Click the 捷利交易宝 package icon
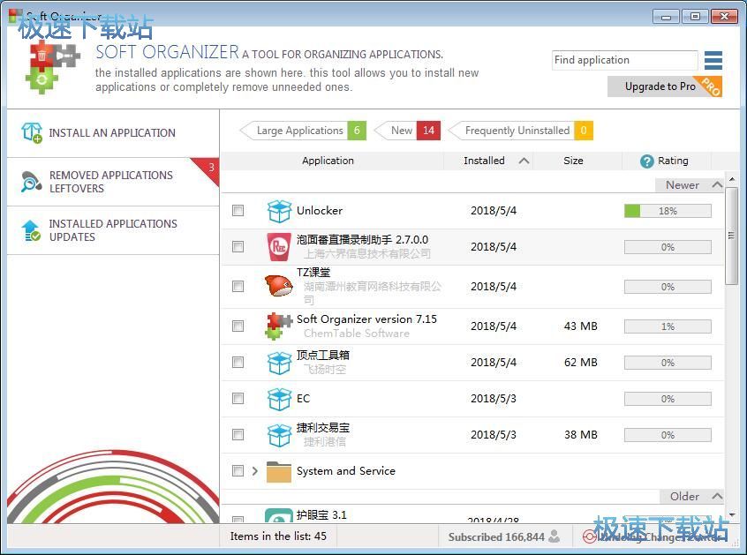747x555 pixels. [x=279, y=435]
